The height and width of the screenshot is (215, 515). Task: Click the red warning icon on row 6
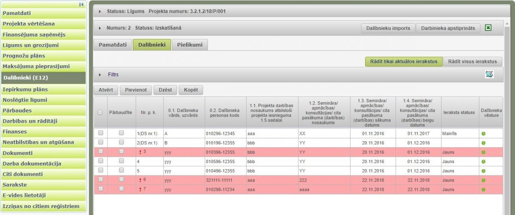click(x=140, y=180)
